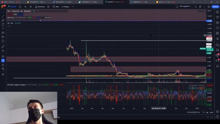Open quick search magnifier in the top toolbar

coord(196,7)
